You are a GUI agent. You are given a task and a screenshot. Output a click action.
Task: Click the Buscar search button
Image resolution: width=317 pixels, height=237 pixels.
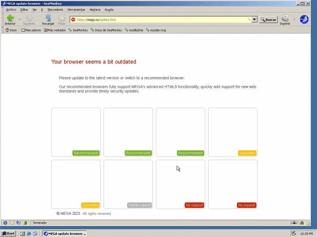[x=269, y=19]
